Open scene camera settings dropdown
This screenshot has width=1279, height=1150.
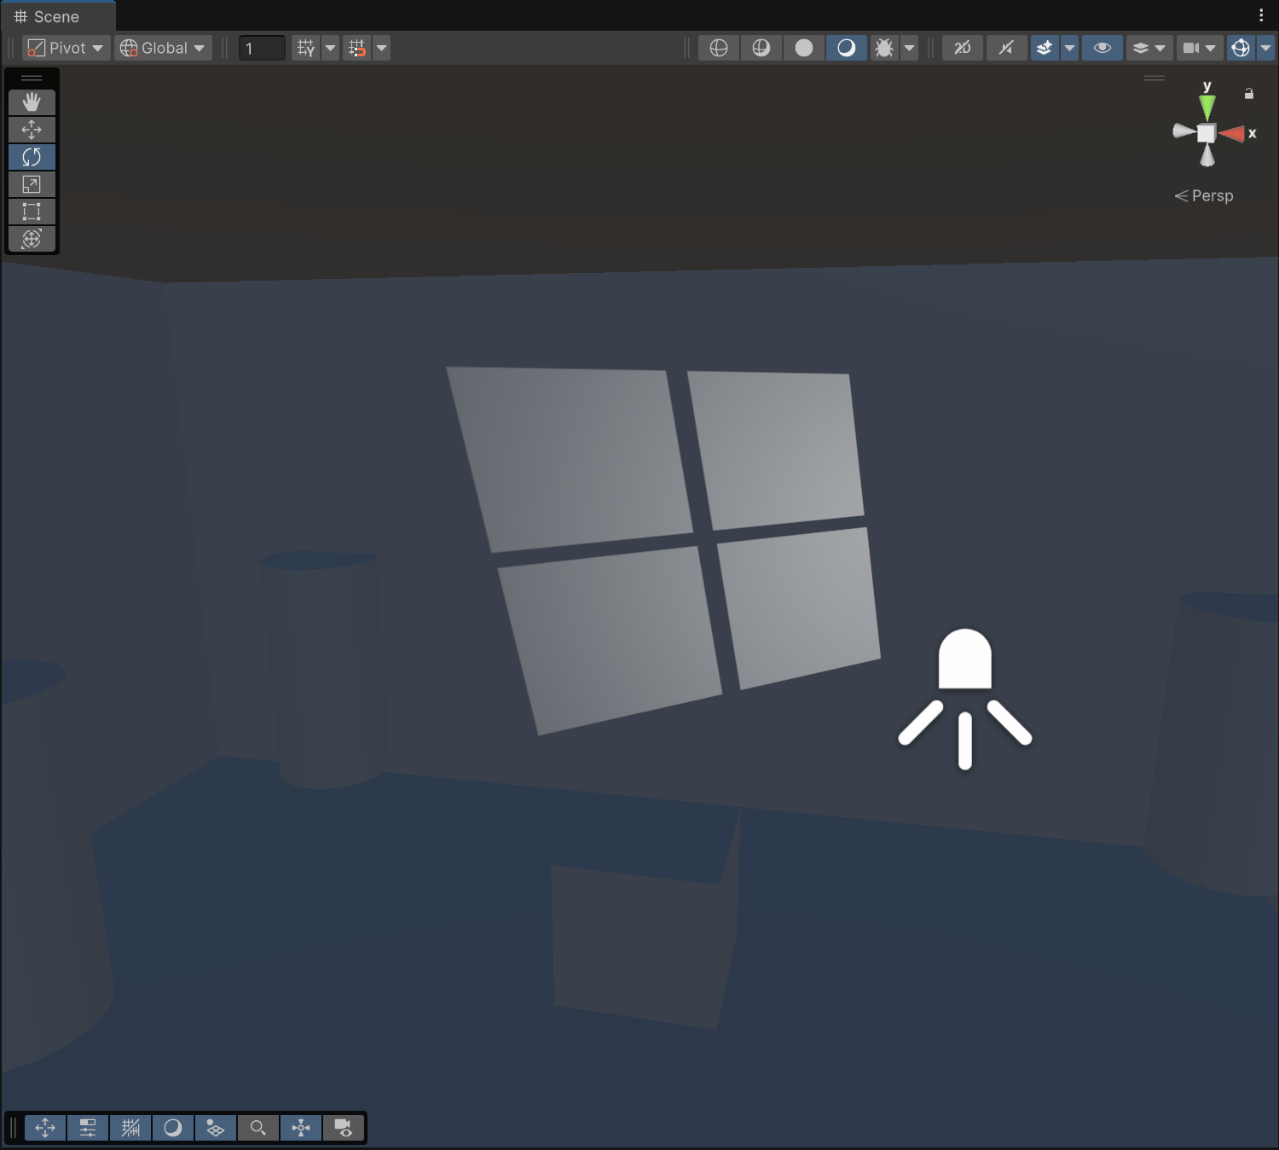point(1200,48)
